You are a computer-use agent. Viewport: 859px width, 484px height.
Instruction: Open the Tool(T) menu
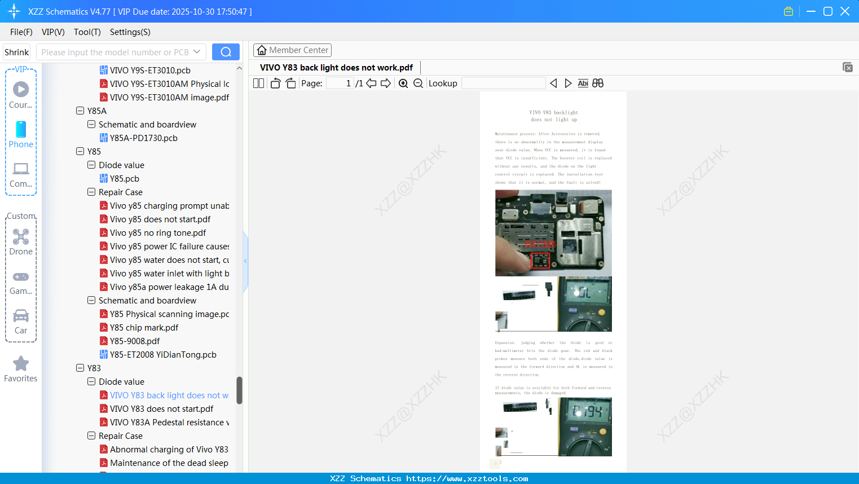87,32
